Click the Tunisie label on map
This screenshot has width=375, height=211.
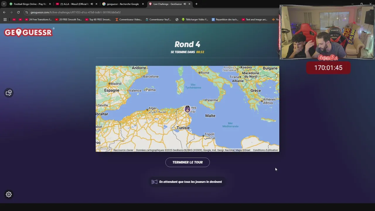click(x=183, y=128)
